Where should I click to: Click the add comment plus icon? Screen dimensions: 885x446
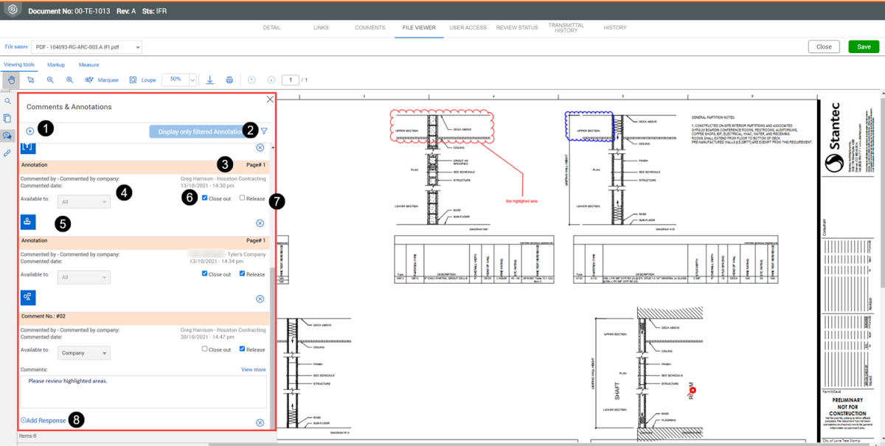(x=29, y=131)
